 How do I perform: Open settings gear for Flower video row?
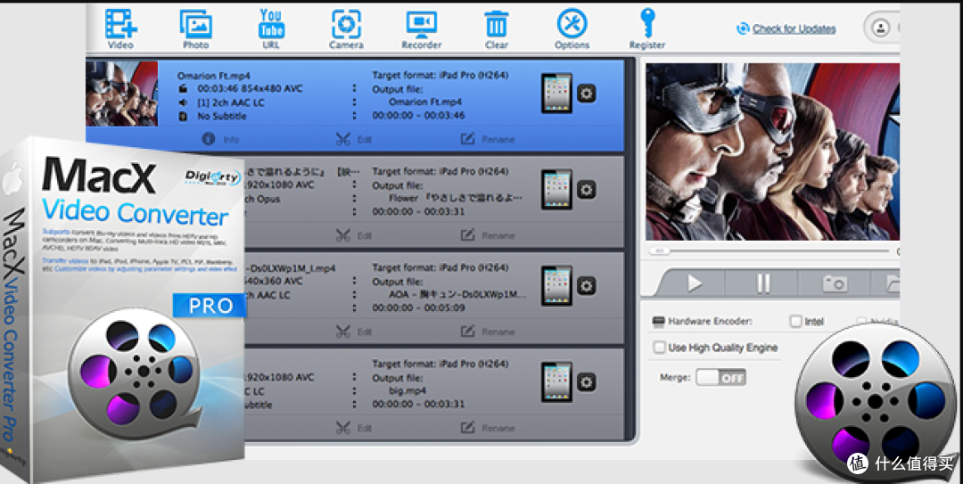587,189
